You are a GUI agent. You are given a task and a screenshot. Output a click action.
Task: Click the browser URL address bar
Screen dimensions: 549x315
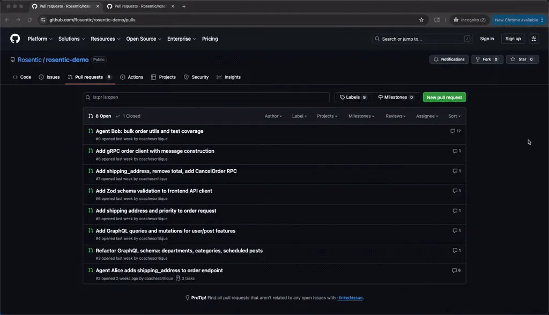[x=231, y=20]
